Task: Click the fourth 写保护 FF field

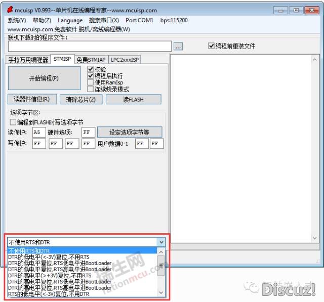Action: pyautogui.click(x=88, y=144)
